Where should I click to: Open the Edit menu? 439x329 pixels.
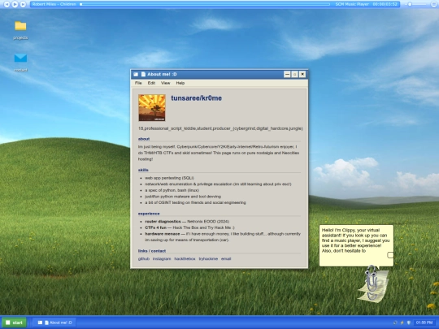pyautogui.click(x=151, y=83)
